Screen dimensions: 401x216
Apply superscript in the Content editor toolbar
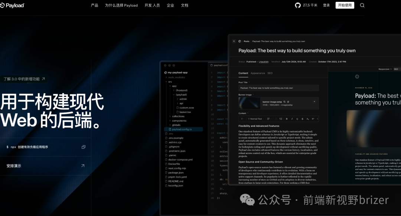313,119
